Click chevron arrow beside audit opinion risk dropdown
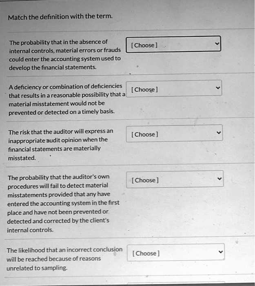The width and height of the screenshot is (255, 286). [x=219, y=133]
